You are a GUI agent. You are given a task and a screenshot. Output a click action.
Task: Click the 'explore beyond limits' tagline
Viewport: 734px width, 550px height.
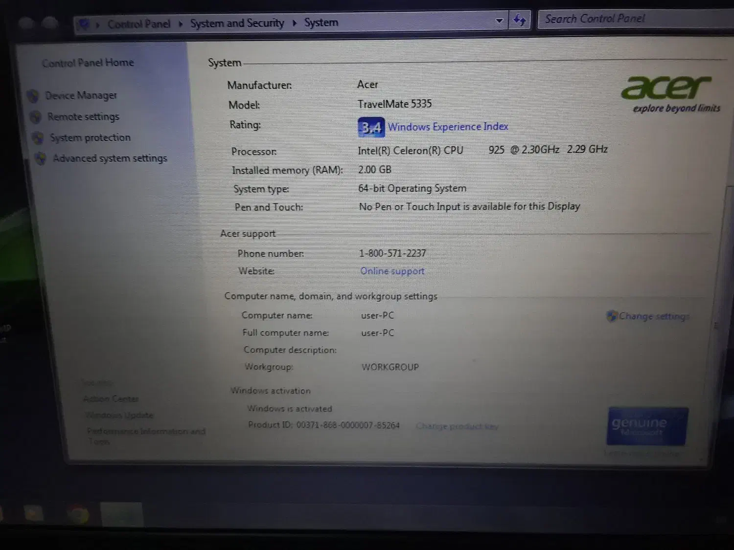tap(676, 108)
